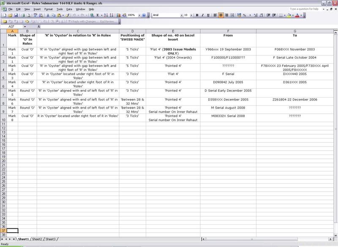Apply the yellow Fill Color bucket

coord(289,15)
